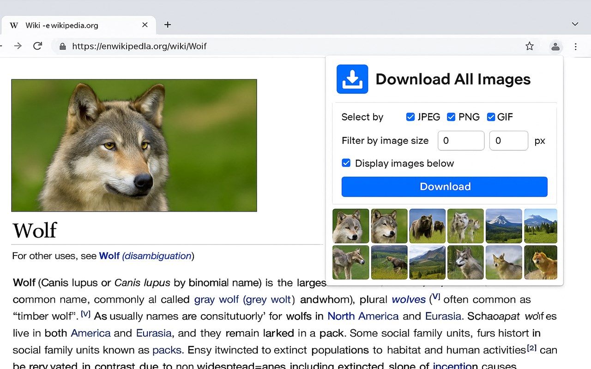
Task: Click the browser menu three-dot icon
Action: 576,46
